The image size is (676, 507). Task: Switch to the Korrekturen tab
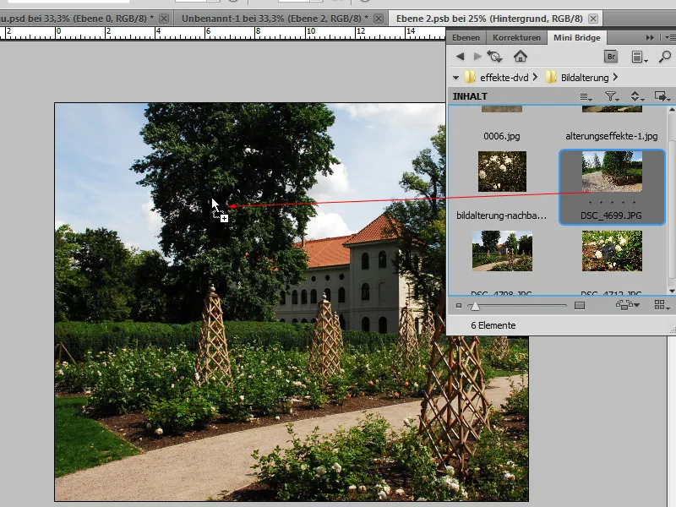[x=516, y=38]
